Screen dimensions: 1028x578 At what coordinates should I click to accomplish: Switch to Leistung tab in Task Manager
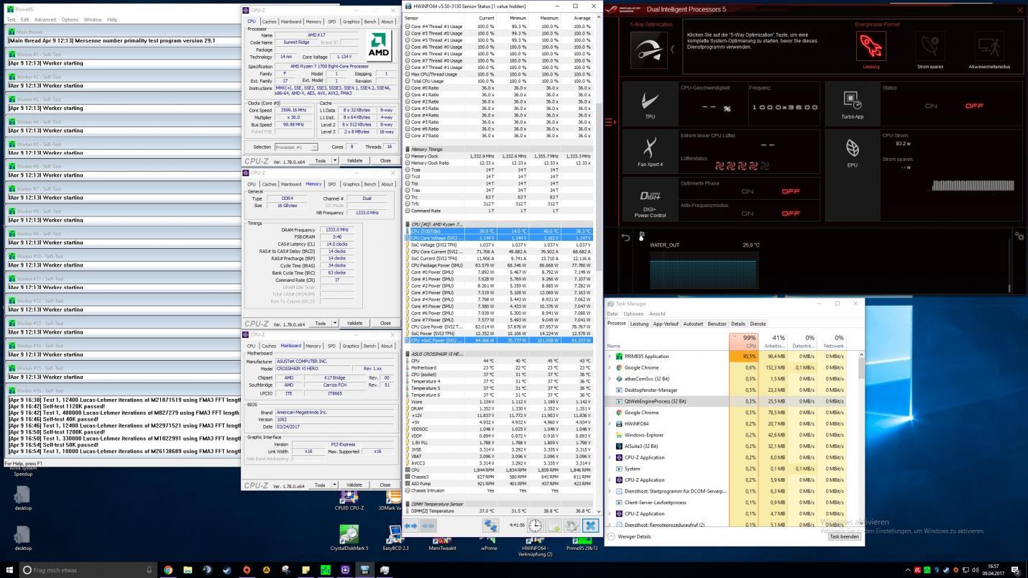click(639, 324)
